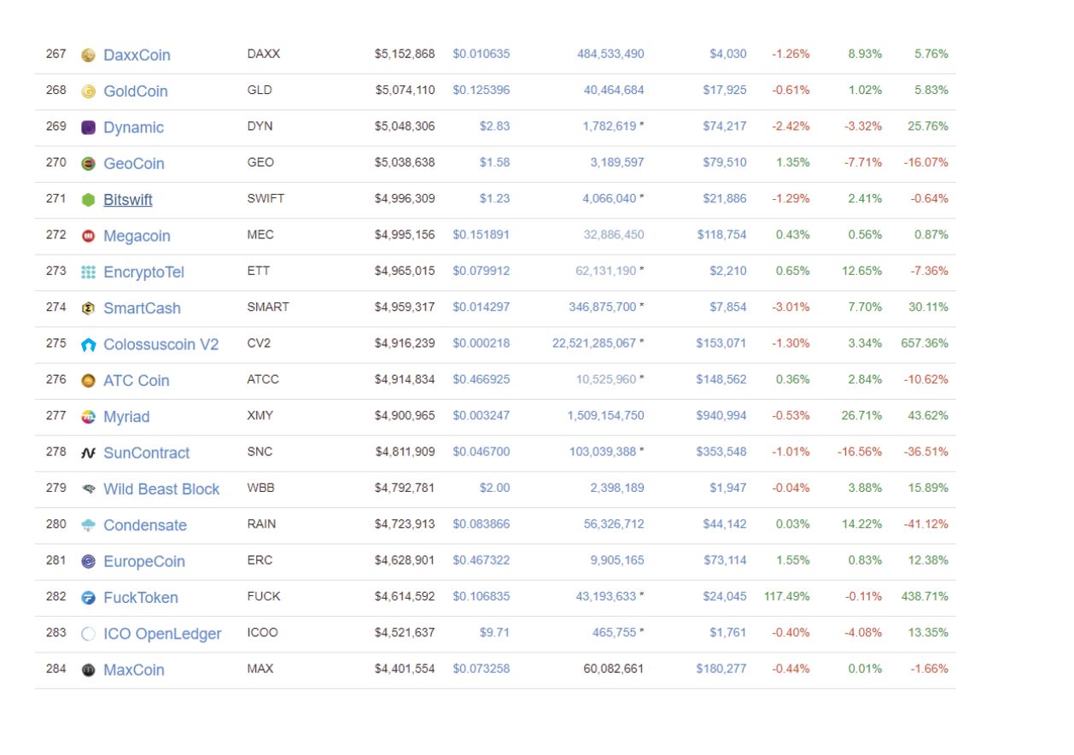
Task: Open the Dynamic coin name link
Action: tap(133, 127)
